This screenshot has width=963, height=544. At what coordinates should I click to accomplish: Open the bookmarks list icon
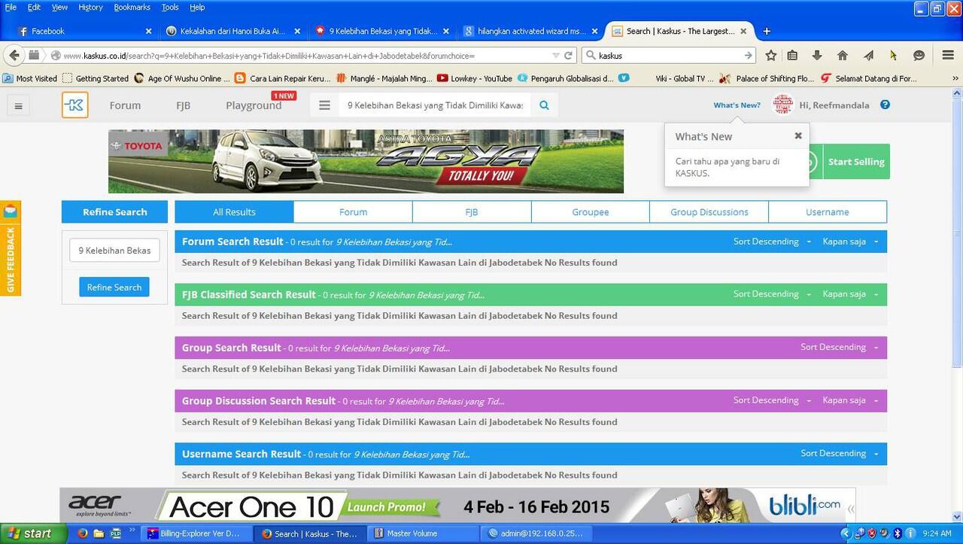click(792, 55)
